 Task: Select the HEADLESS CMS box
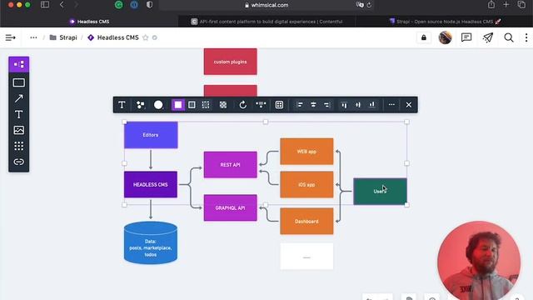coord(151,185)
